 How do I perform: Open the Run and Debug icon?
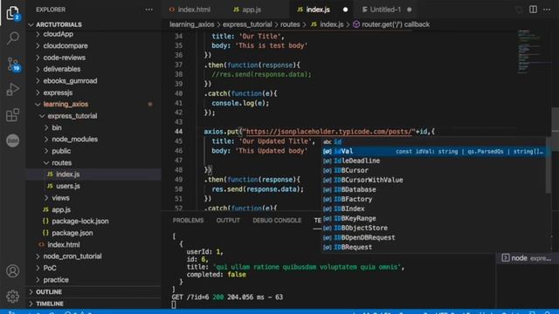[13, 89]
